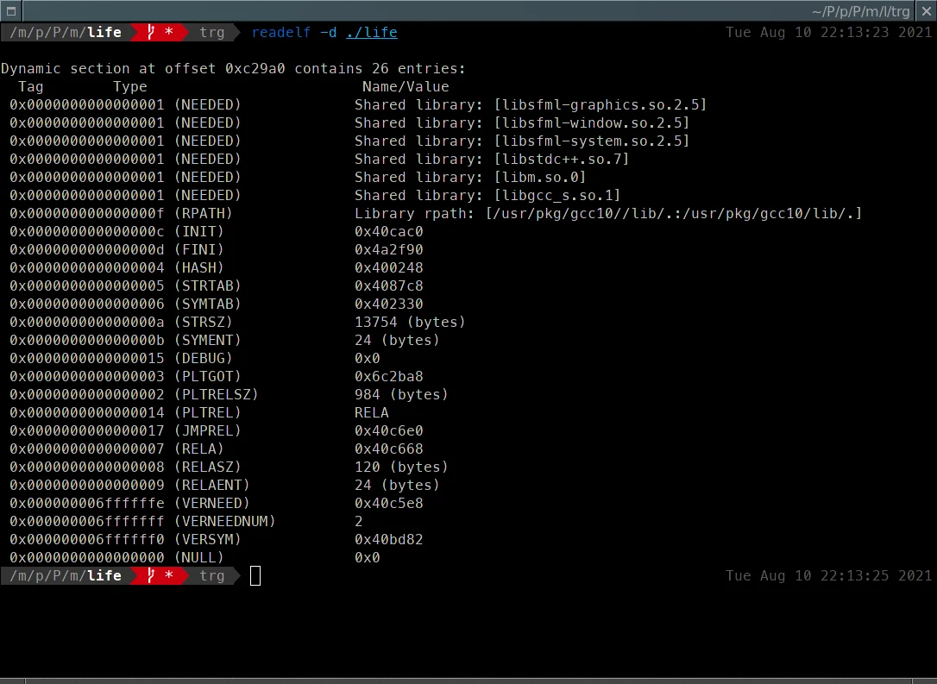Click the VERNEEDNUM tag row

(224, 522)
